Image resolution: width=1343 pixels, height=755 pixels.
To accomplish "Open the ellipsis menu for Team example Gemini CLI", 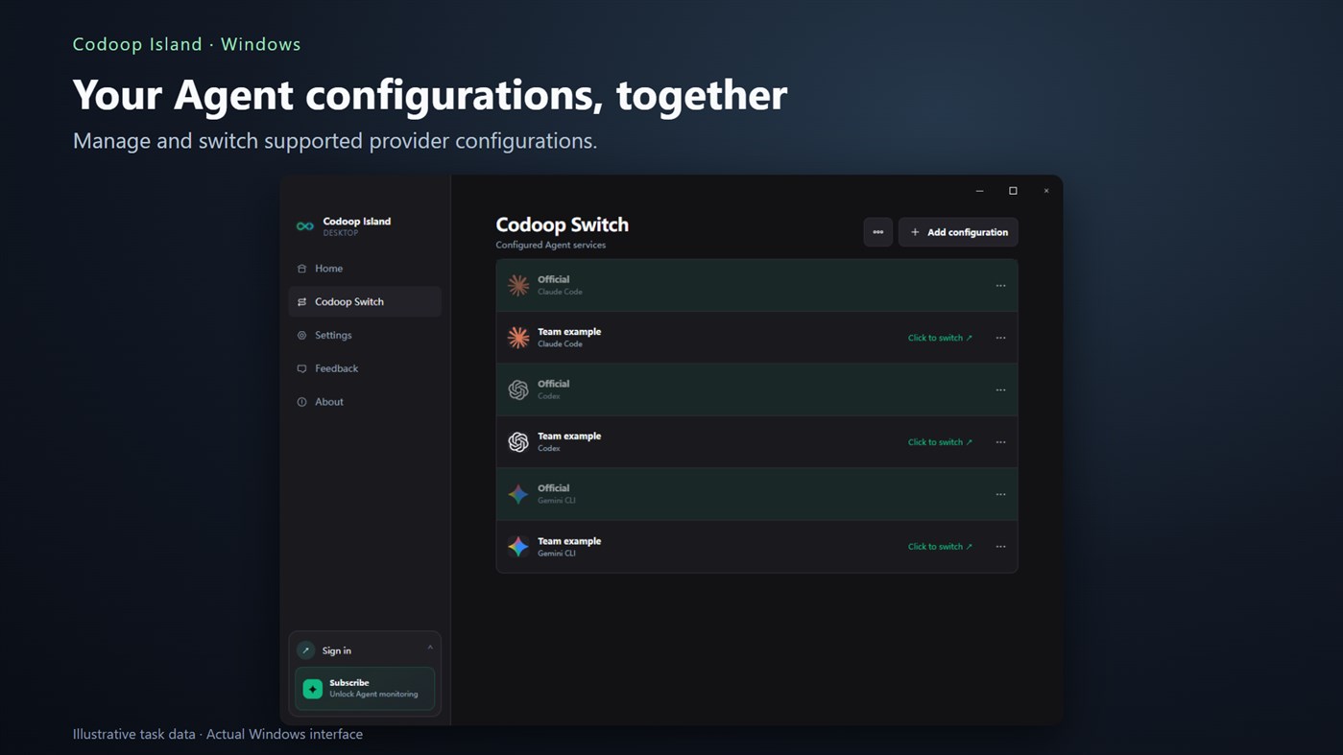I will 1000,547.
